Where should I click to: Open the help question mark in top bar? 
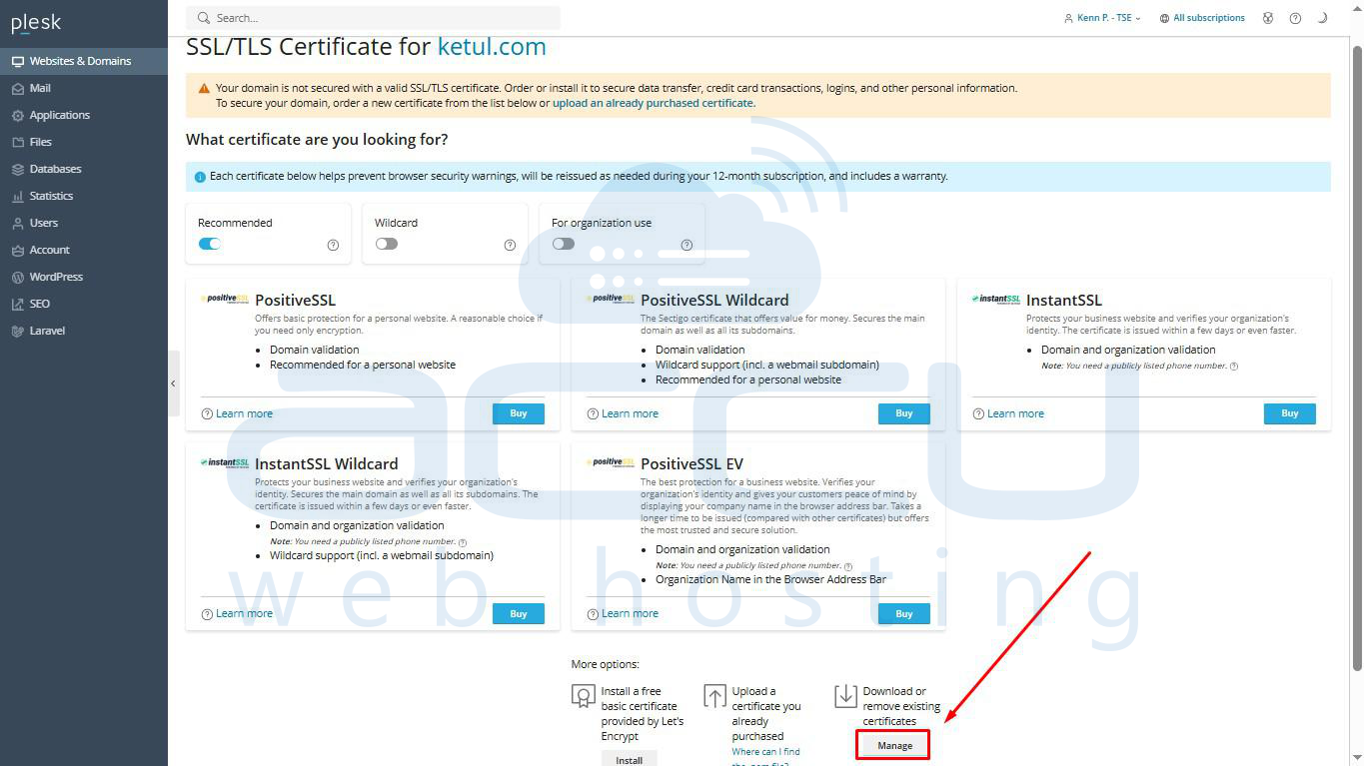tap(1295, 18)
